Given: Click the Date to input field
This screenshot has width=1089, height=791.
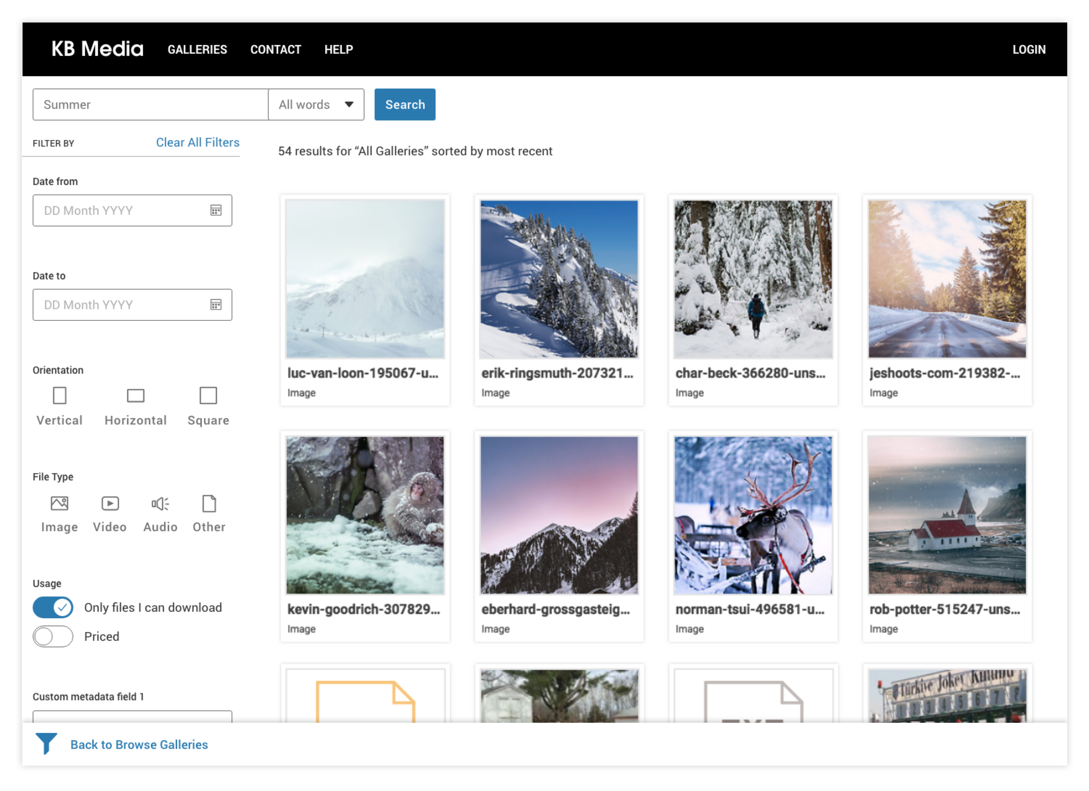Looking at the screenshot, I should pos(132,305).
